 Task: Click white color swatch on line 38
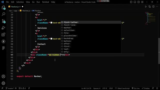click(51, 39)
